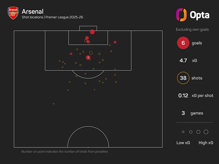Click the Opta logo icon
This screenshot has width=219, height=164.
pyautogui.click(x=181, y=15)
